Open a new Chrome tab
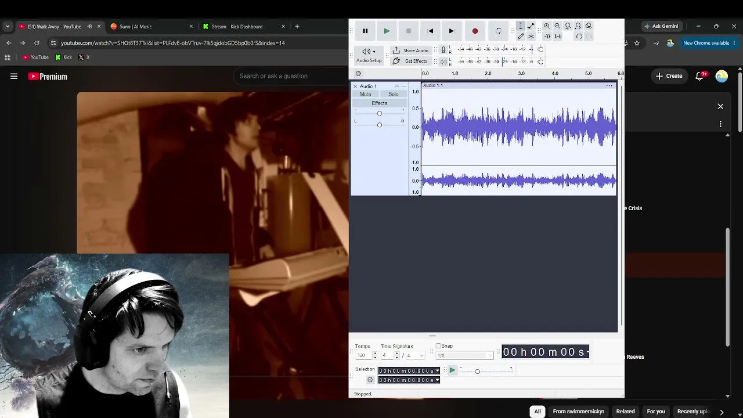The image size is (743, 418). click(297, 27)
